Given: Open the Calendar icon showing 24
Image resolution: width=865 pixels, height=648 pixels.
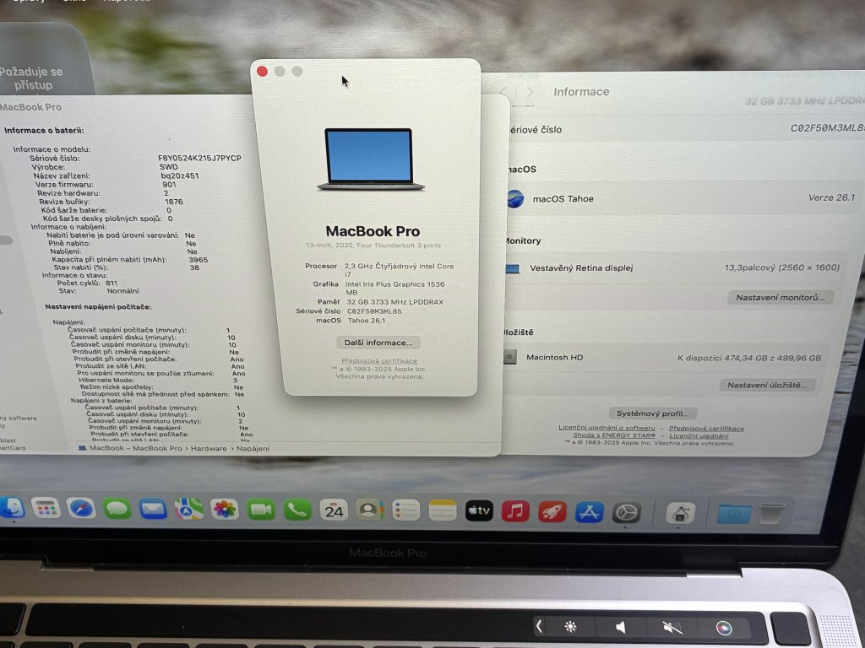Looking at the screenshot, I should 334,510.
